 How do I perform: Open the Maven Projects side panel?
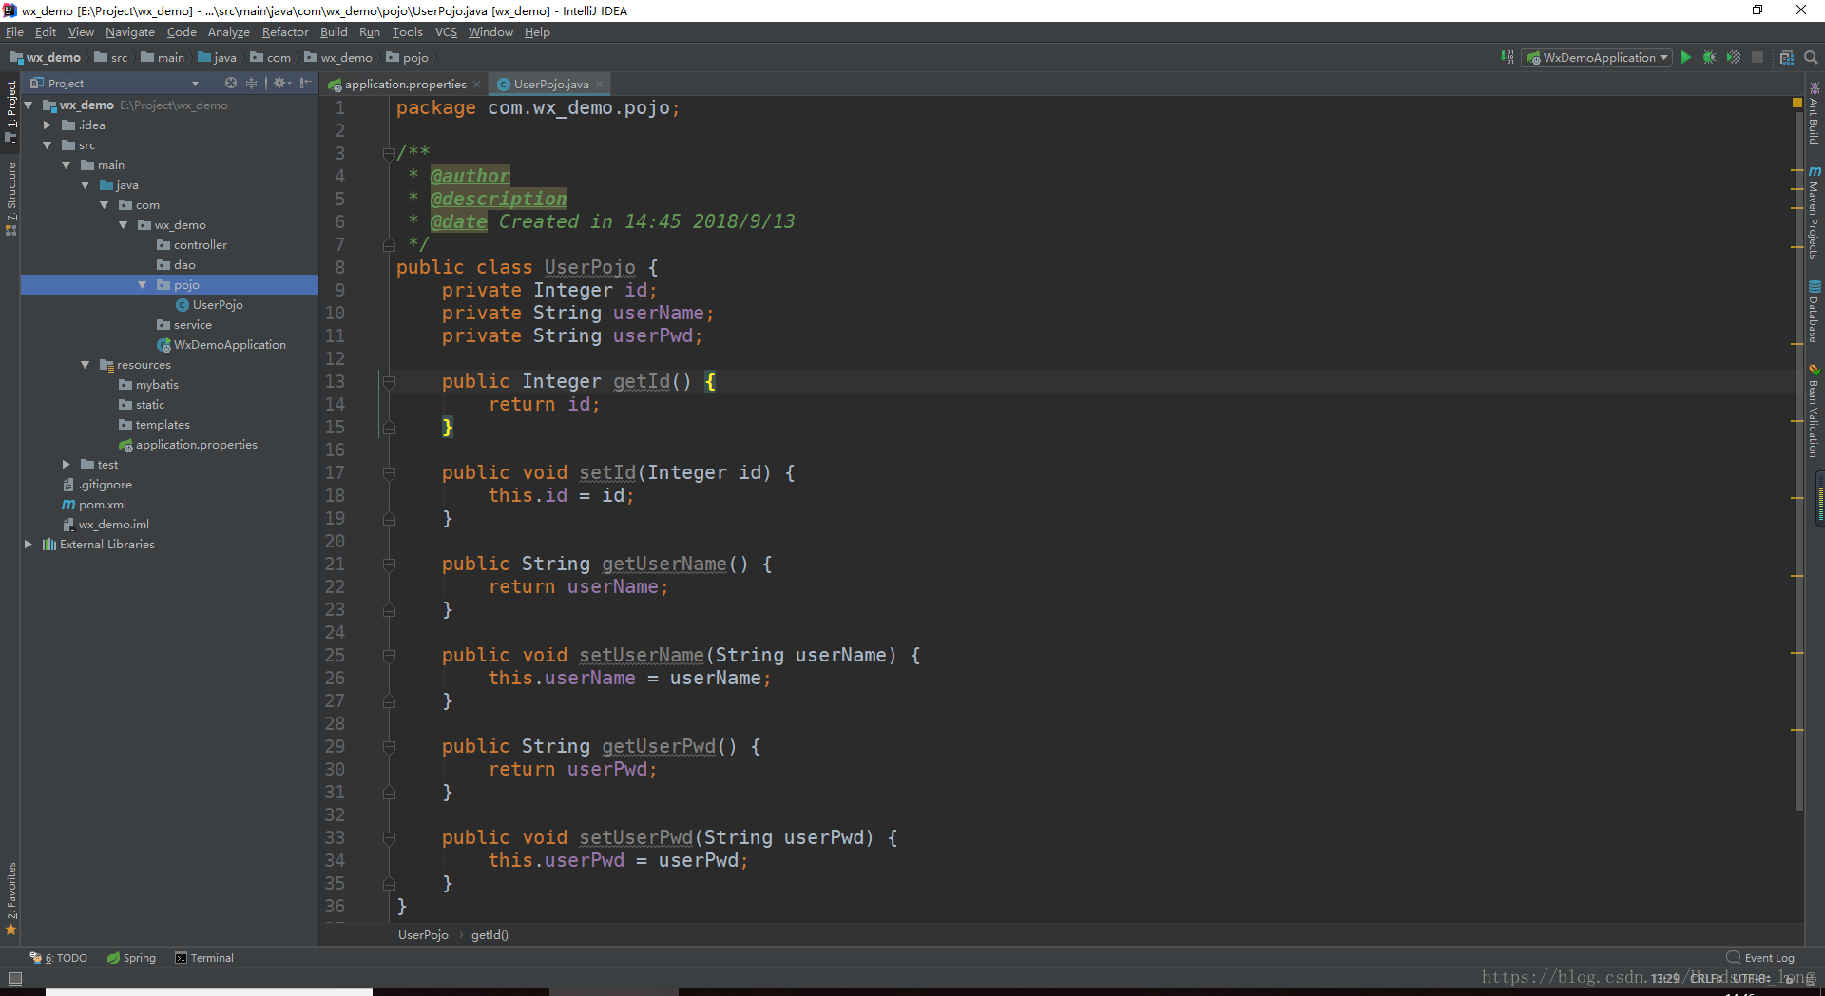(1814, 212)
